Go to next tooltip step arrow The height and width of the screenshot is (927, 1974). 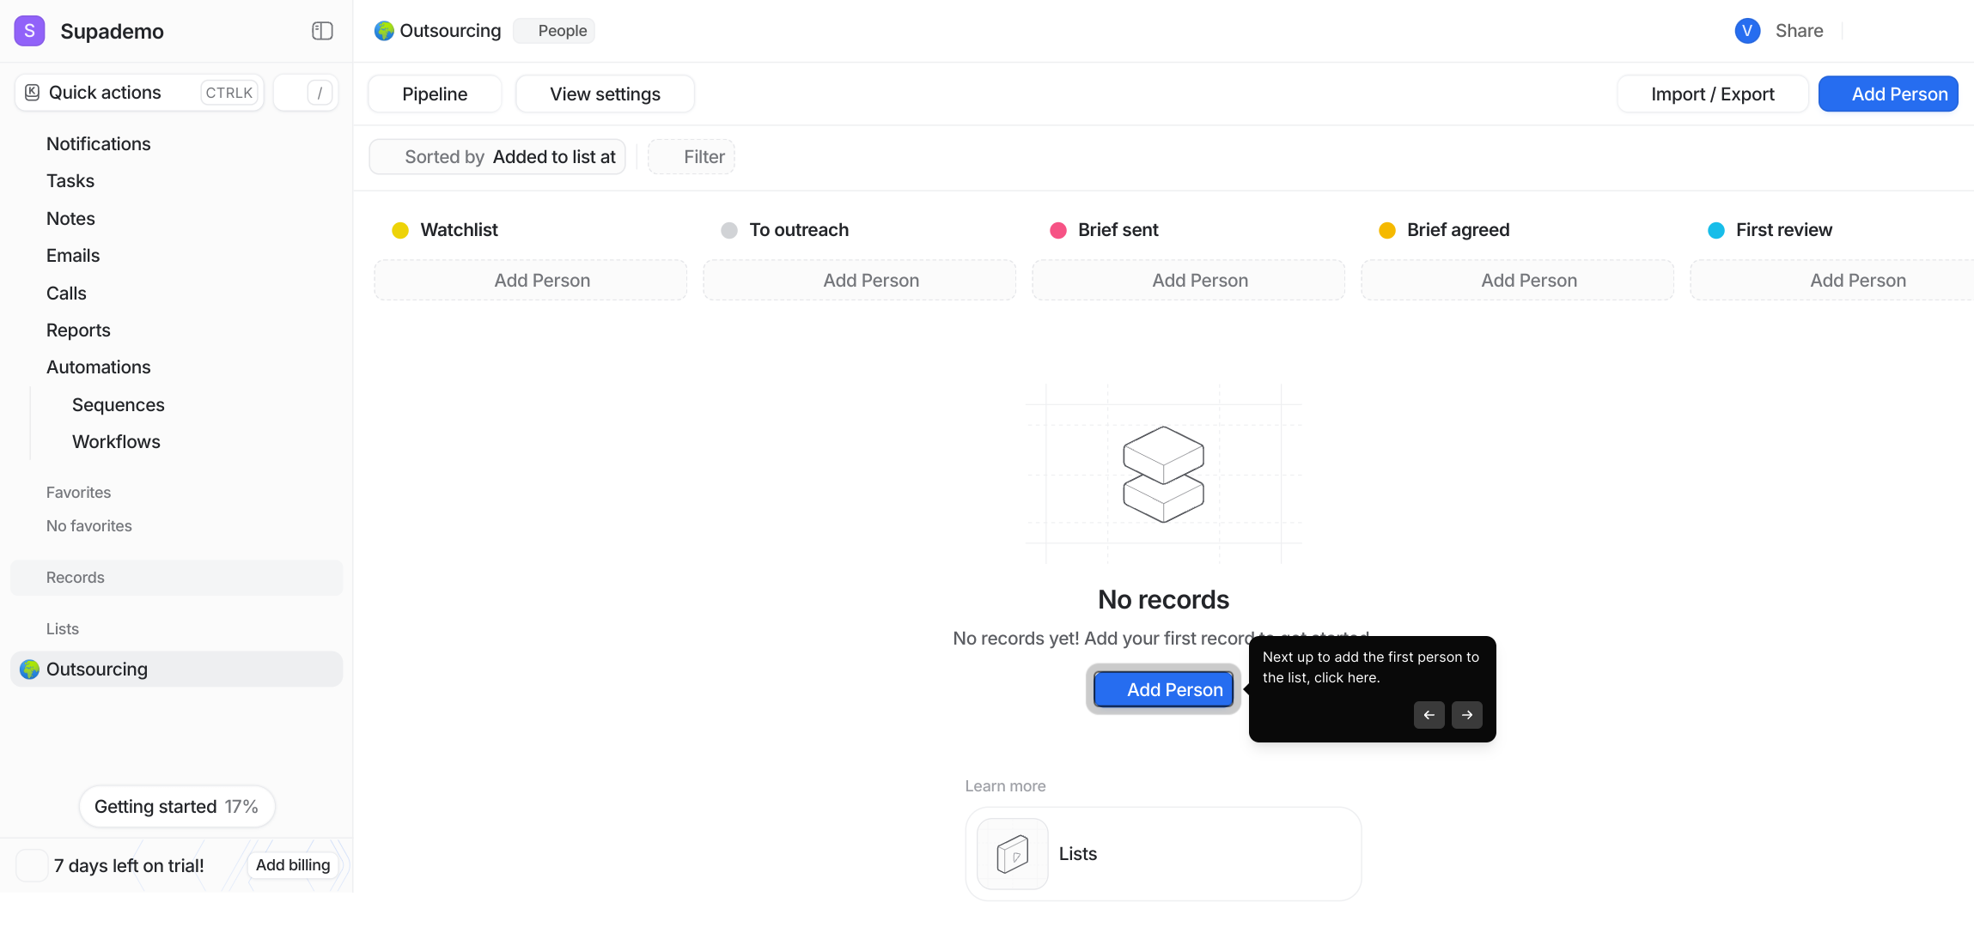click(1467, 715)
